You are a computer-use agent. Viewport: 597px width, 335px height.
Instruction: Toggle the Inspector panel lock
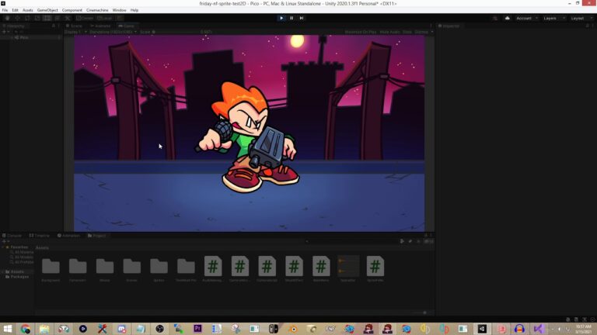[587, 26]
